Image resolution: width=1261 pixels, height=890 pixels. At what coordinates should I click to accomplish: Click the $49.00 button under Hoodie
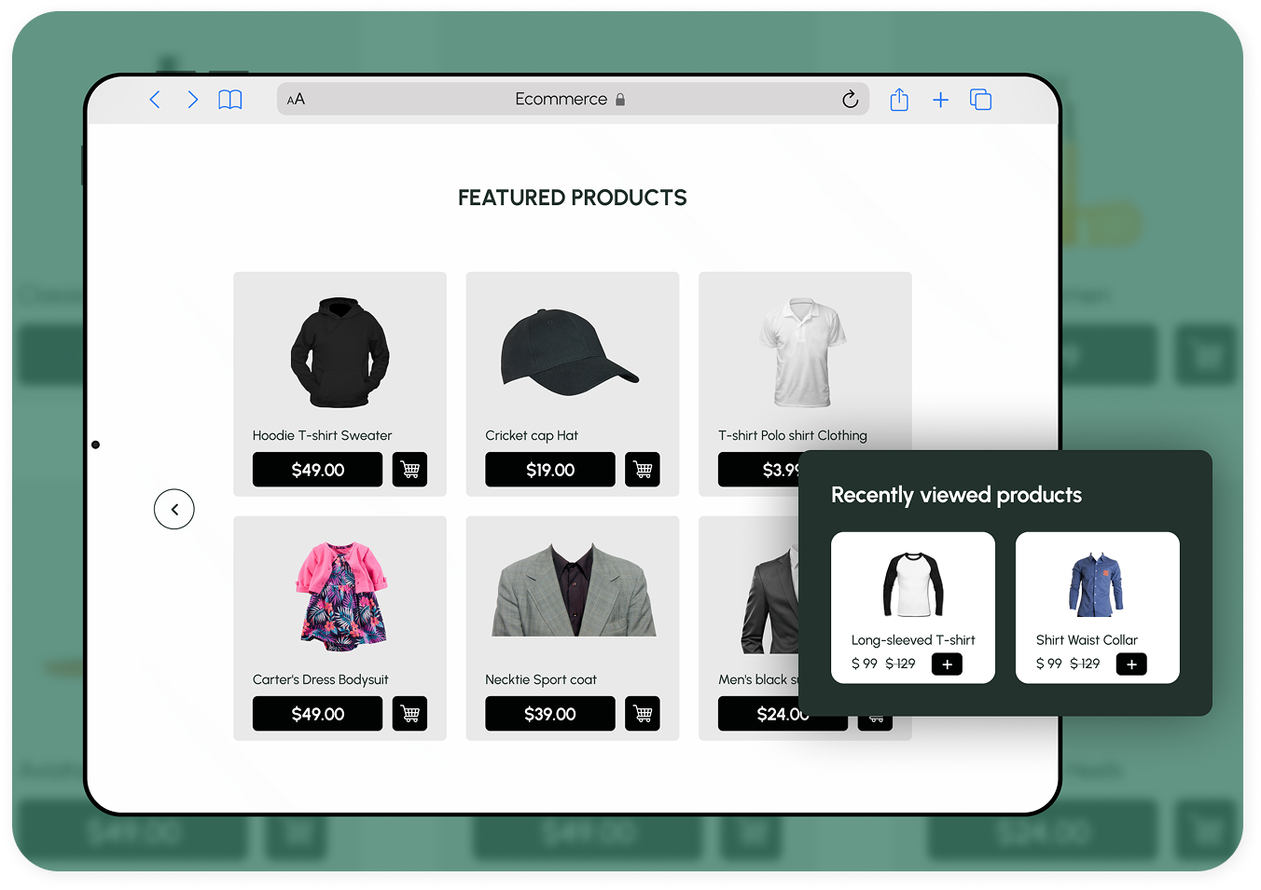317,470
